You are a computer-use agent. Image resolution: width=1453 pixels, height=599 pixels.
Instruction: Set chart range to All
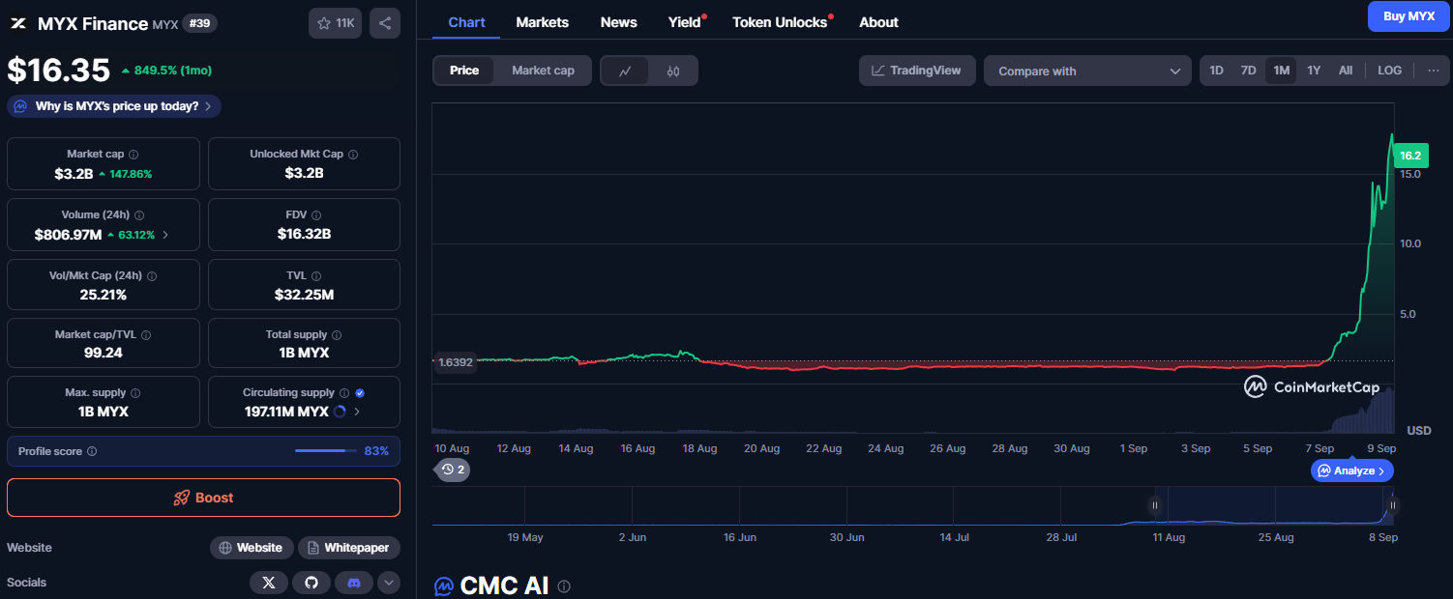(1346, 71)
